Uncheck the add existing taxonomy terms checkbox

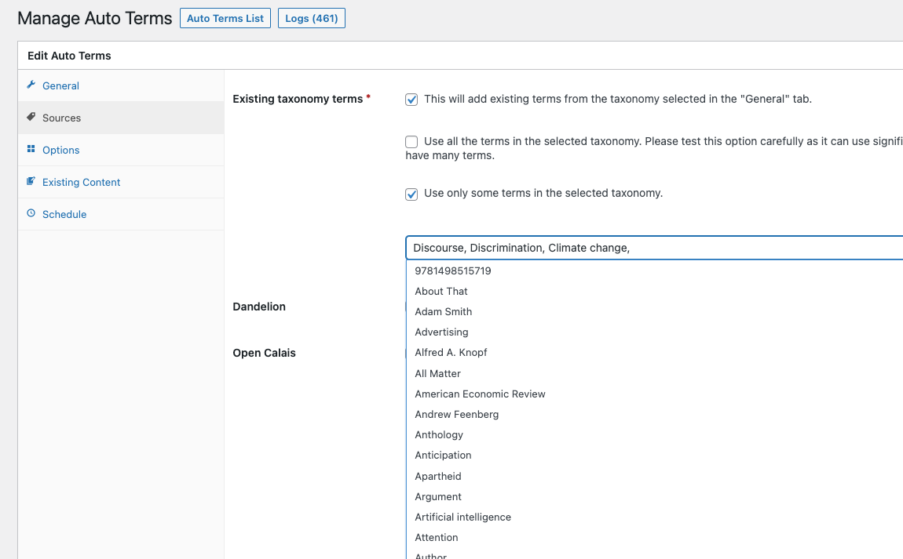coord(411,100)
